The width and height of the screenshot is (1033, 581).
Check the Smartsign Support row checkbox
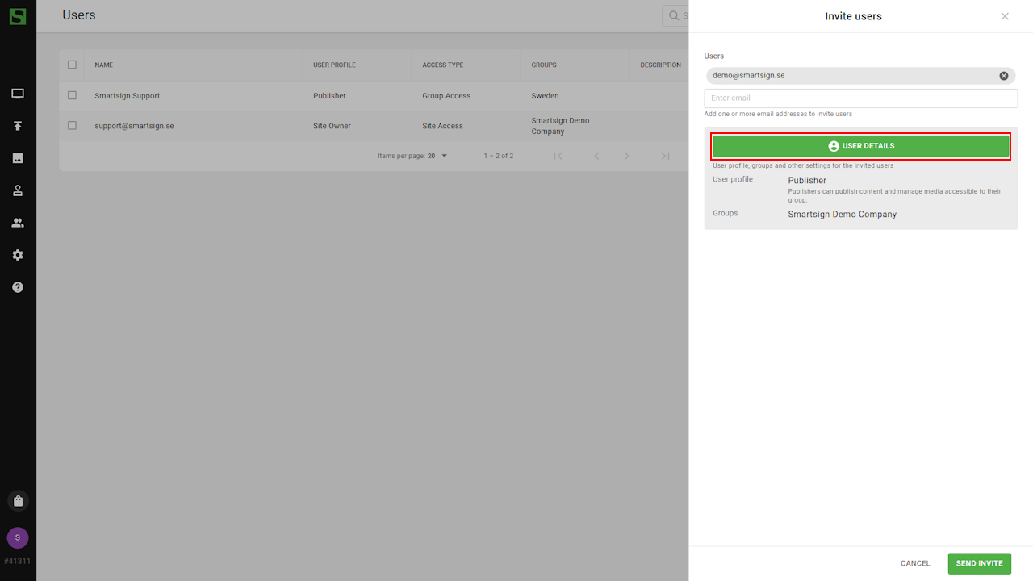(72, 95)
